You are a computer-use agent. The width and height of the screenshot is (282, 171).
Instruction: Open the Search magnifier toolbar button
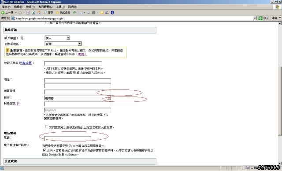point(48,13)
